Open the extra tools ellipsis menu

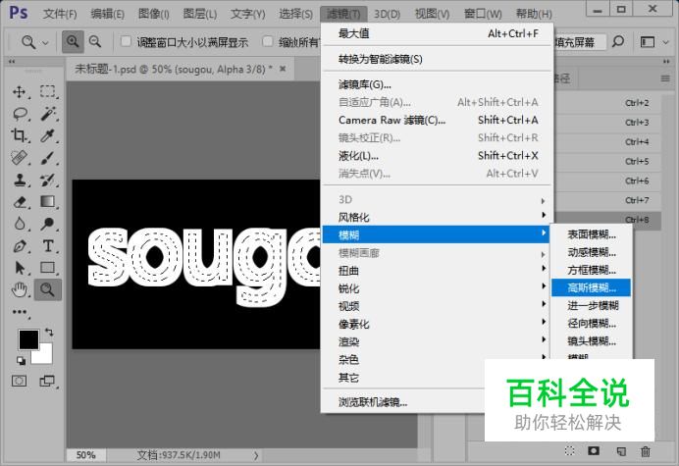click(20, 311)
